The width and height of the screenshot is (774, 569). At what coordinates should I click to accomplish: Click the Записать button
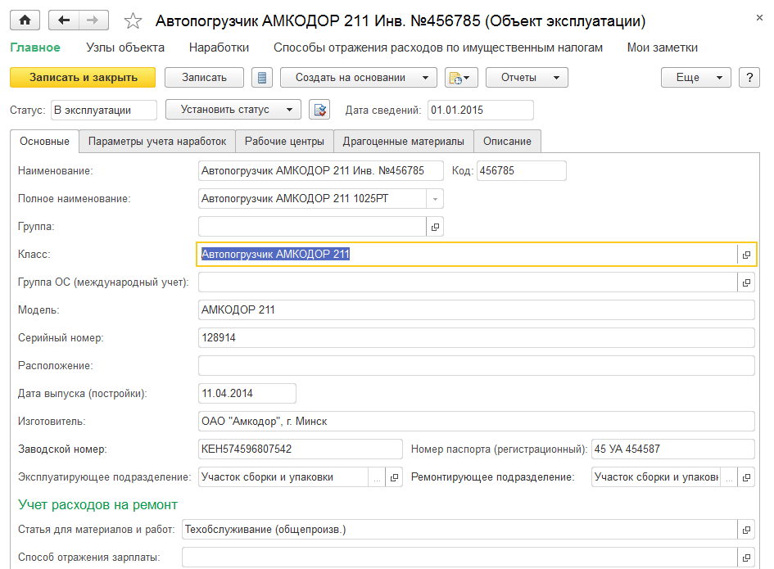pyautogui.click(x=204, y=78)
